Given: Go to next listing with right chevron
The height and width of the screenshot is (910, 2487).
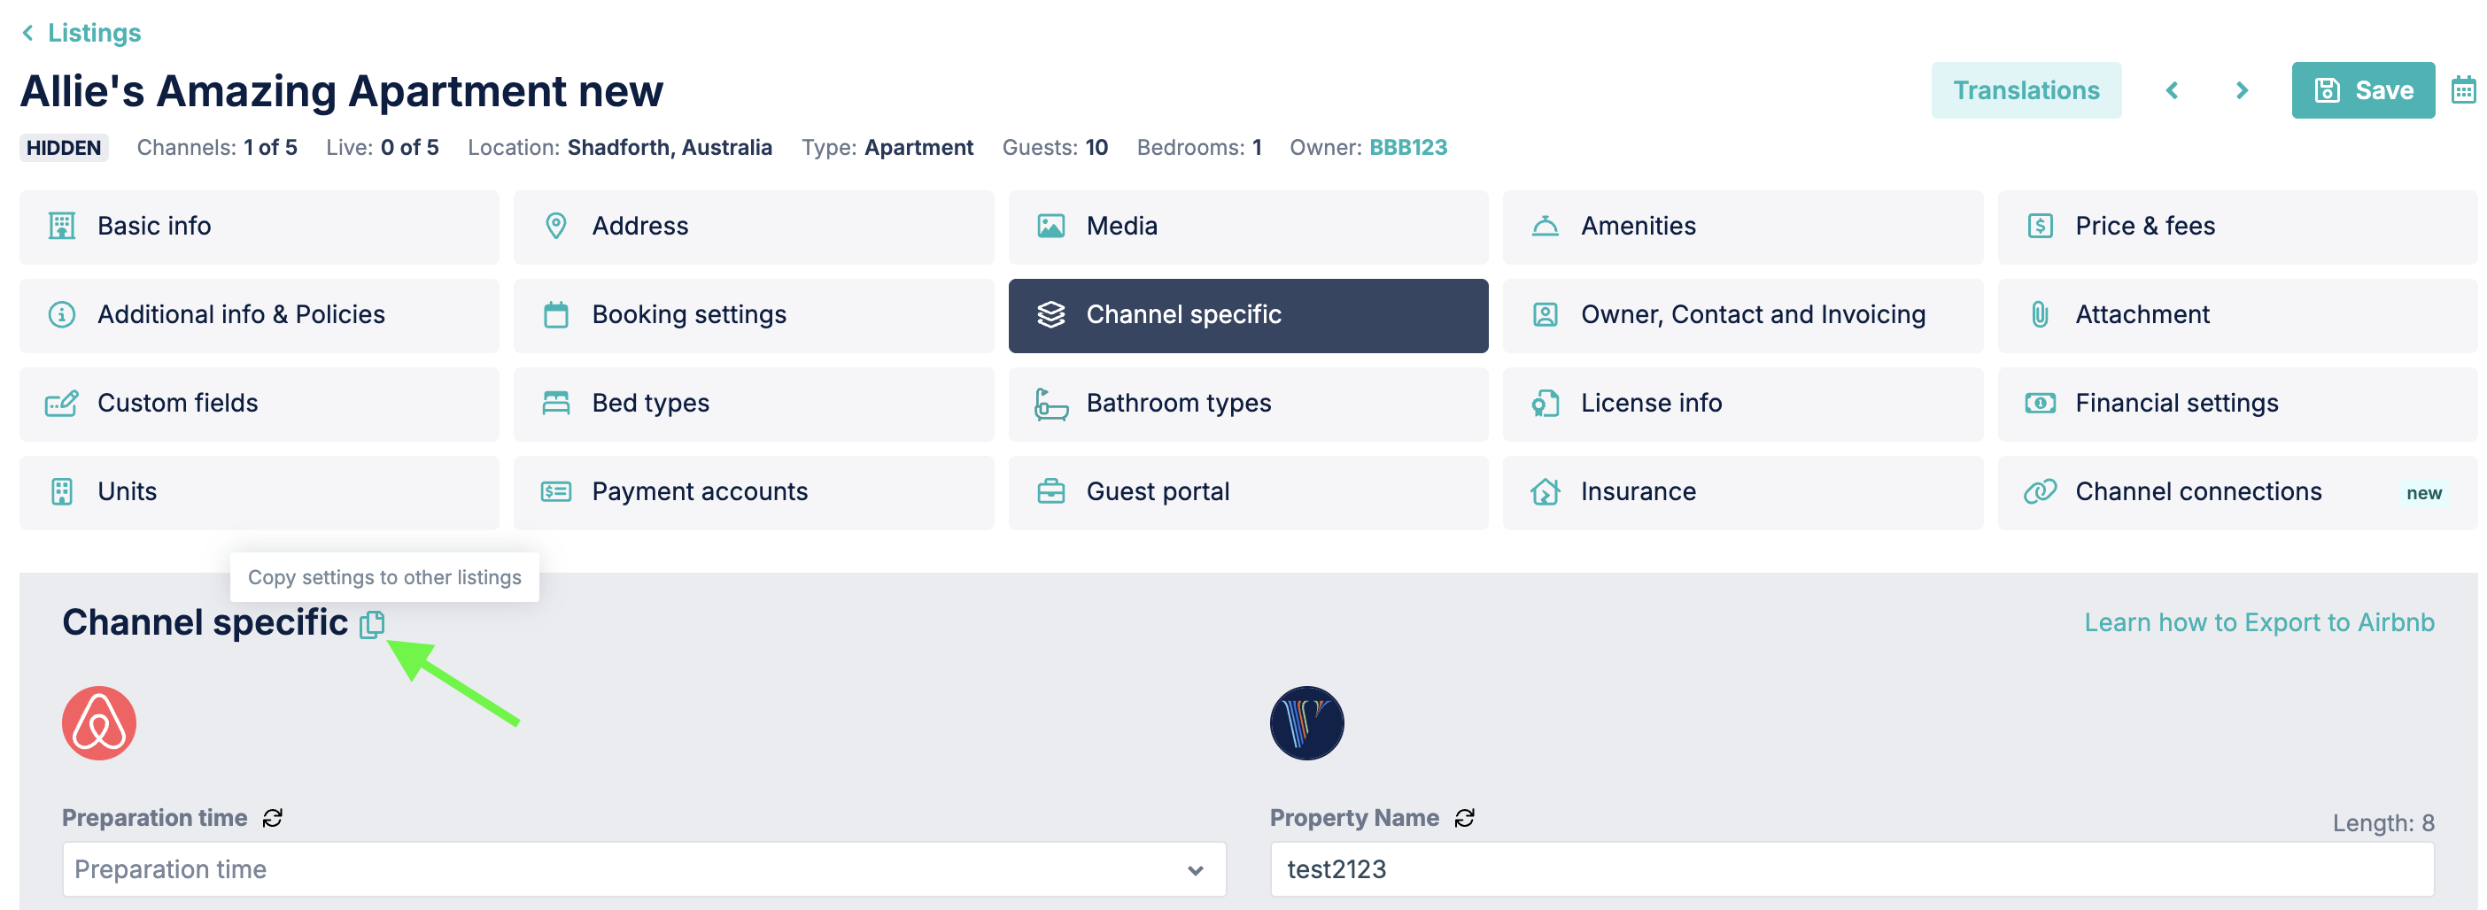Looking at the screenshot, I should tap(2242, 90).
